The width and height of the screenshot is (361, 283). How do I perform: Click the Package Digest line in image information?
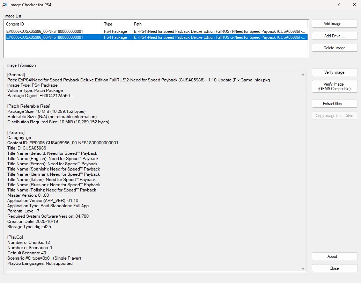click(40, 96)
